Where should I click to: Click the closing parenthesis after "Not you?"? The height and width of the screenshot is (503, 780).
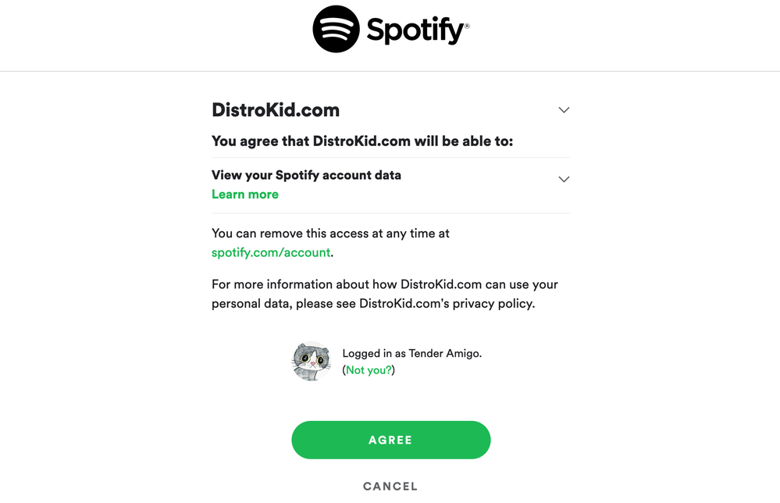[394, 370]
